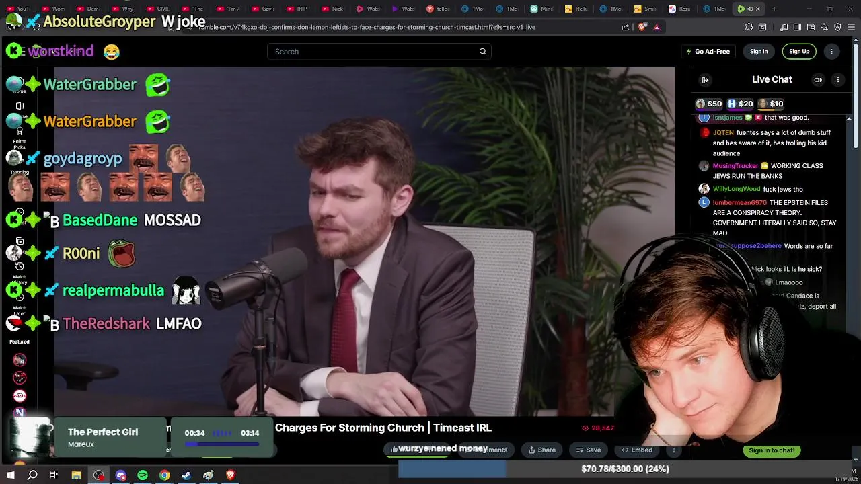Screen dimensions: 861x484
Task: Click the donation goal progress bar
Action: 625,469
